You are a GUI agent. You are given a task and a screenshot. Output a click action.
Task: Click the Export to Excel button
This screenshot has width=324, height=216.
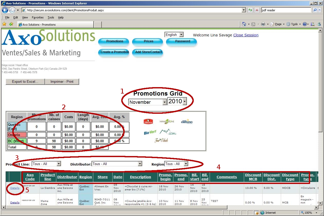click(x=25, y=81)
